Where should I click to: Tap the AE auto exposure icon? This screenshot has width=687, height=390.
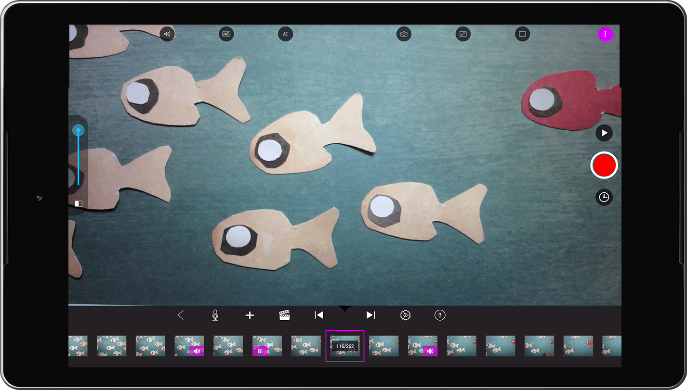click(285, 34)
